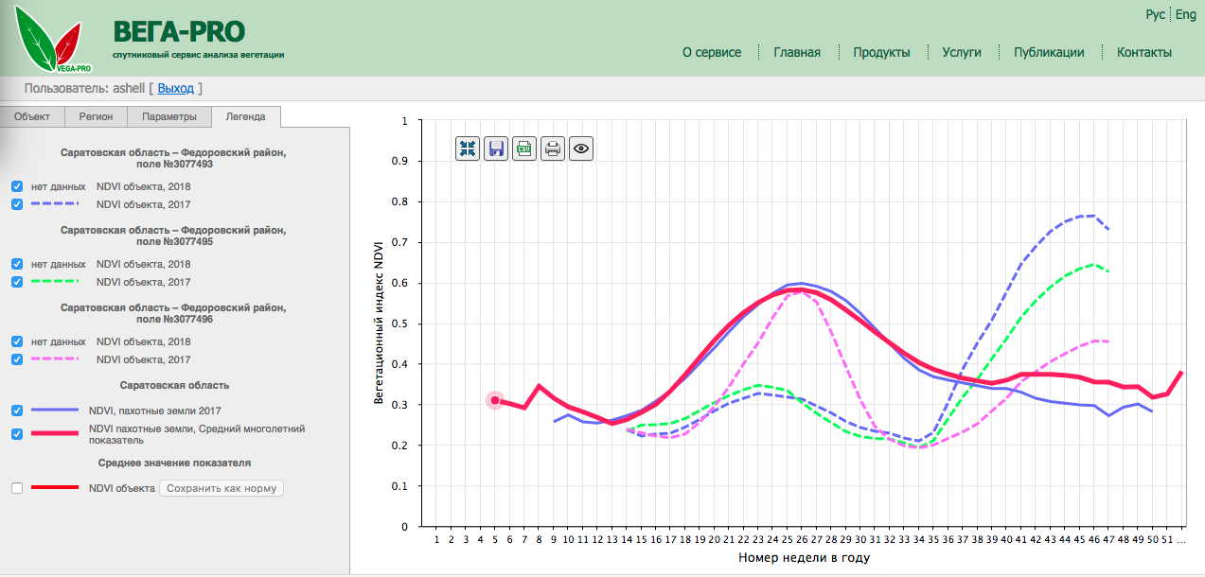Click the highlighted red data point on chart
Screen dimensions: 1205x577
click(x=495, y=400)
